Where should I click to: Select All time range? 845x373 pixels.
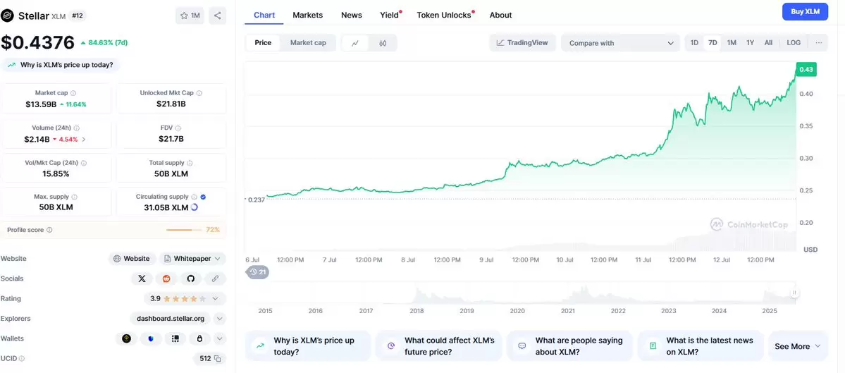coord(768,42)
